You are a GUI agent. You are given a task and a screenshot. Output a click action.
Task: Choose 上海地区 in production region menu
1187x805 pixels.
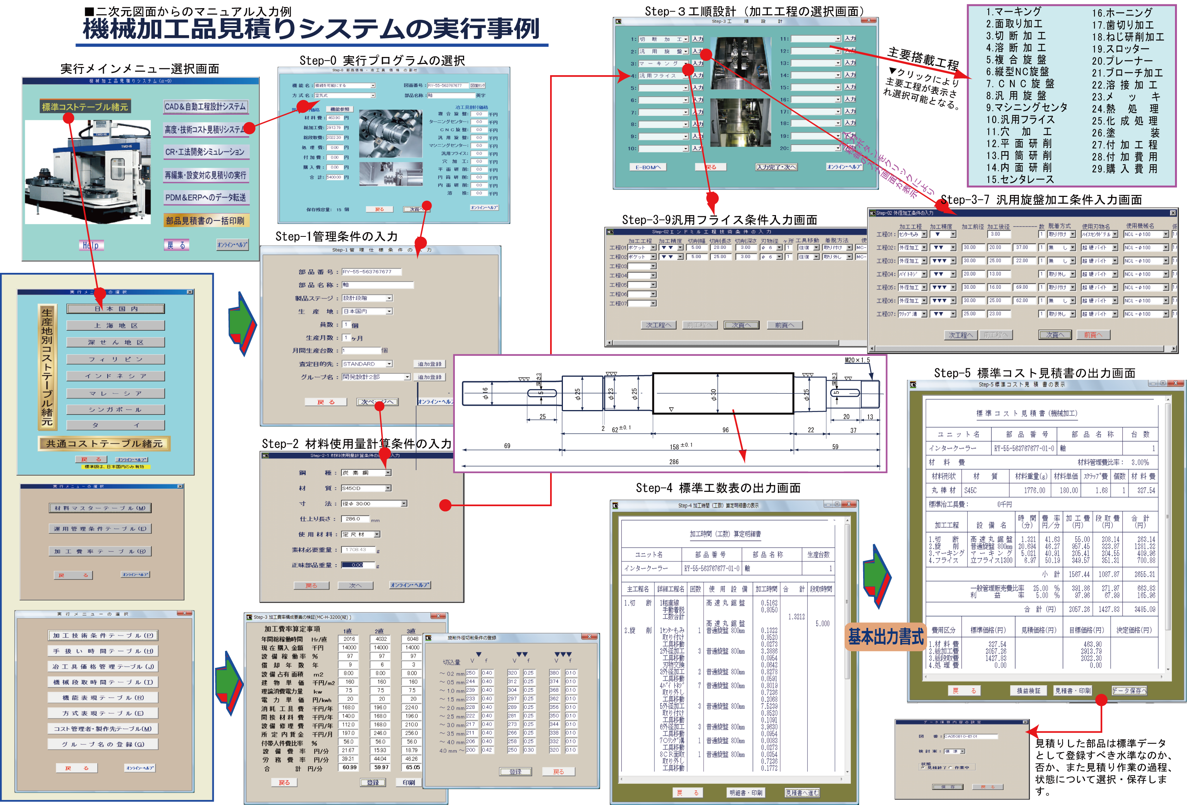[x=115, y=326]
